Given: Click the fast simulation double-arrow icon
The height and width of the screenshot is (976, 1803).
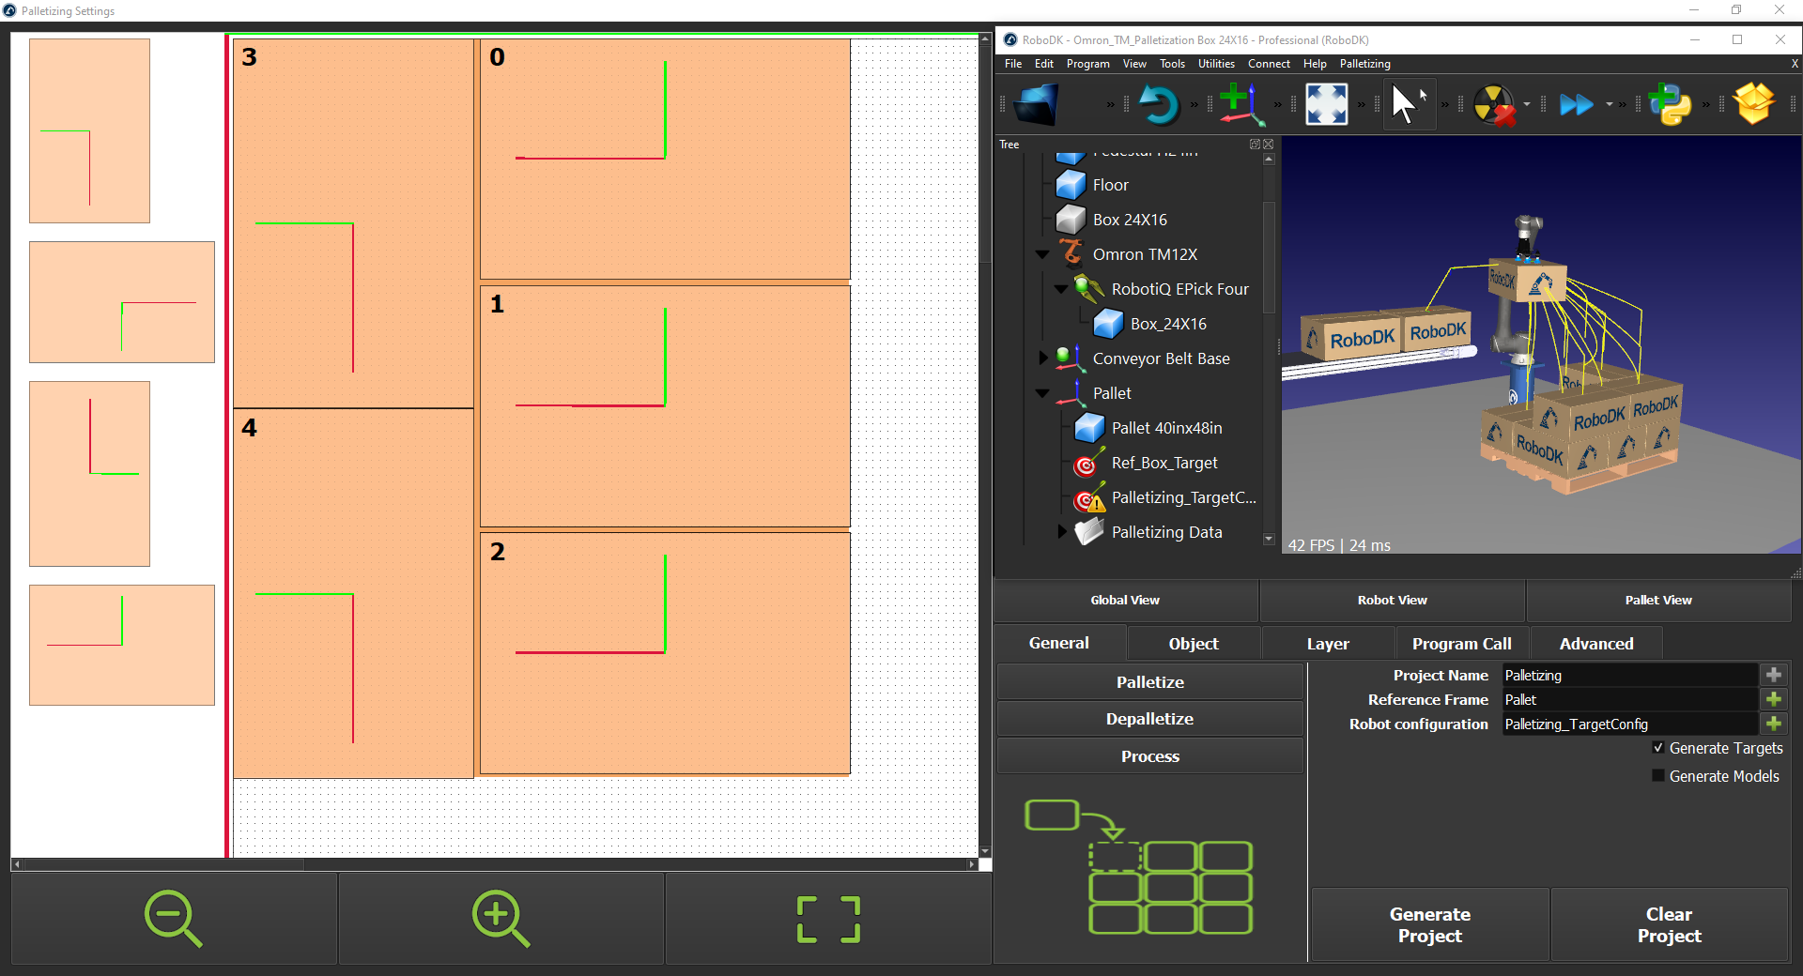Looking at the screenshot, I should pyautogui.click(x=1576, y=104).
